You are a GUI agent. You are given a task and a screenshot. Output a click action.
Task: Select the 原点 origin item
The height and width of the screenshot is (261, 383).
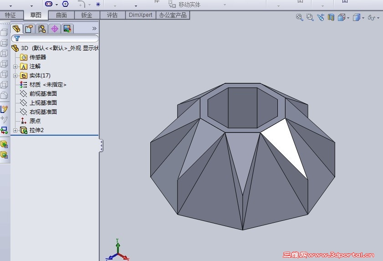pos(31,121)
